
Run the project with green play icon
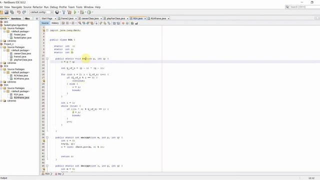[75, 12]
